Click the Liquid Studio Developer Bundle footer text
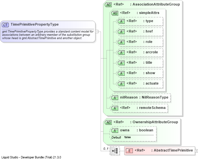This screenshot has width=198, height=159. (x=31, y=157)
